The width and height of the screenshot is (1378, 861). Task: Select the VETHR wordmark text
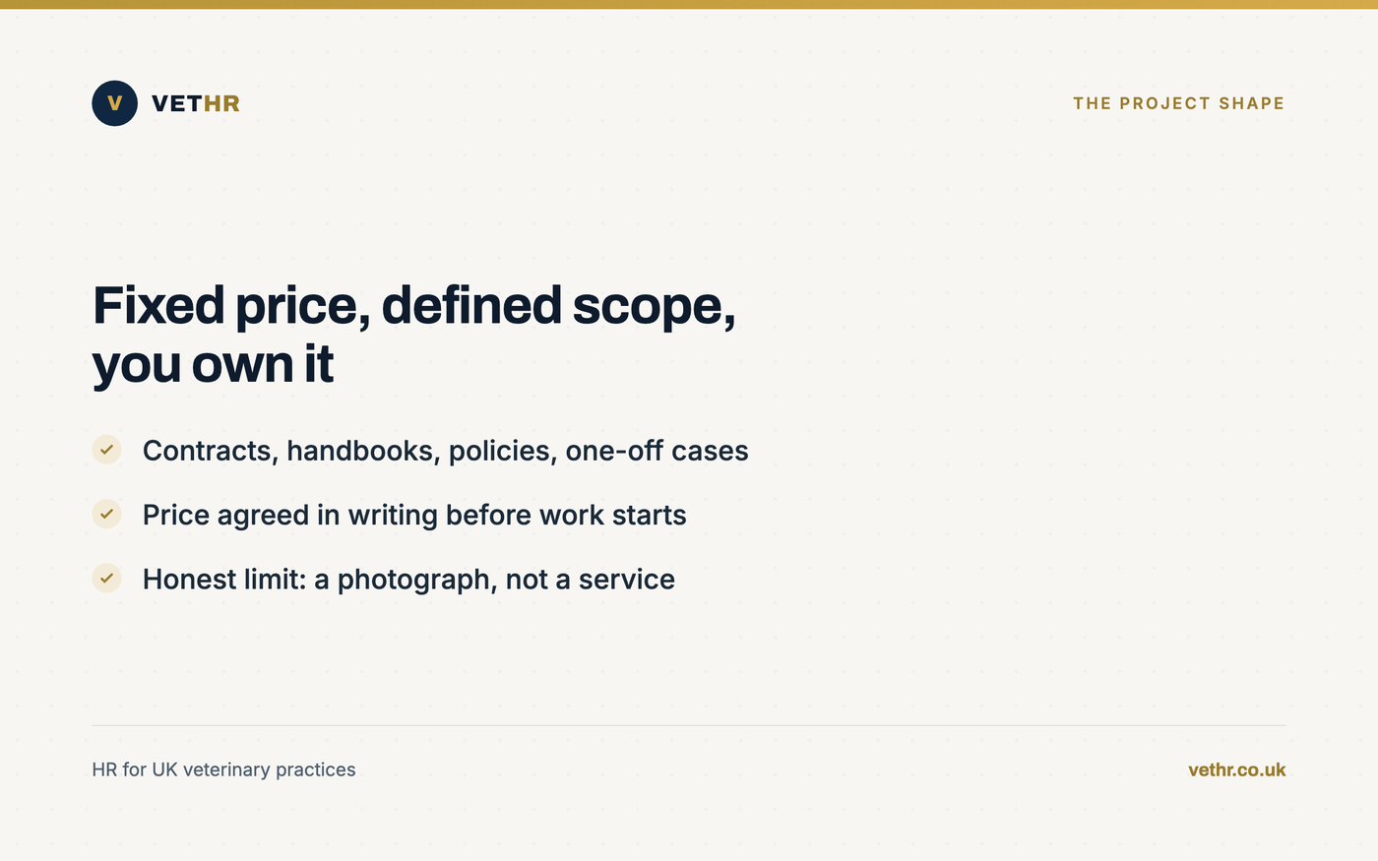point(196,103)
